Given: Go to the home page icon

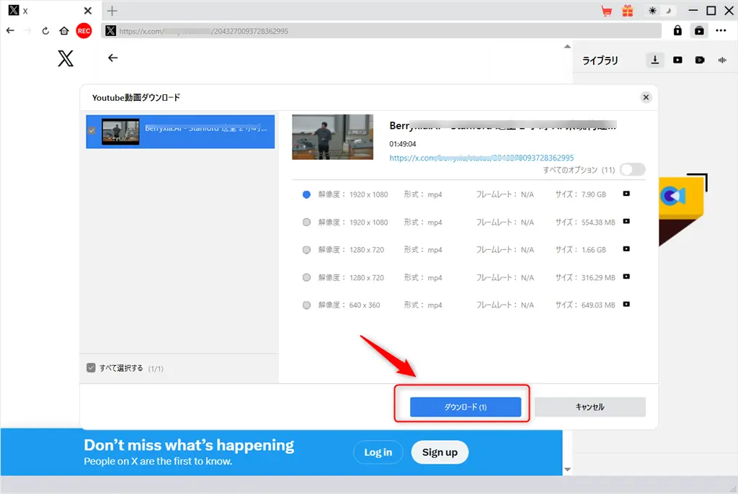Looking at the screenshot, I should pos(64,31).
